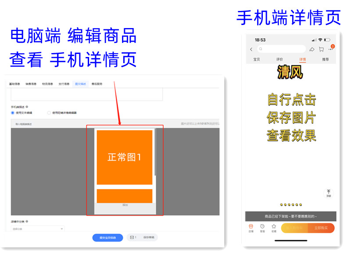Tap the 立即购买 buy now button
This screenshot has height=260, width=351.
321,228
